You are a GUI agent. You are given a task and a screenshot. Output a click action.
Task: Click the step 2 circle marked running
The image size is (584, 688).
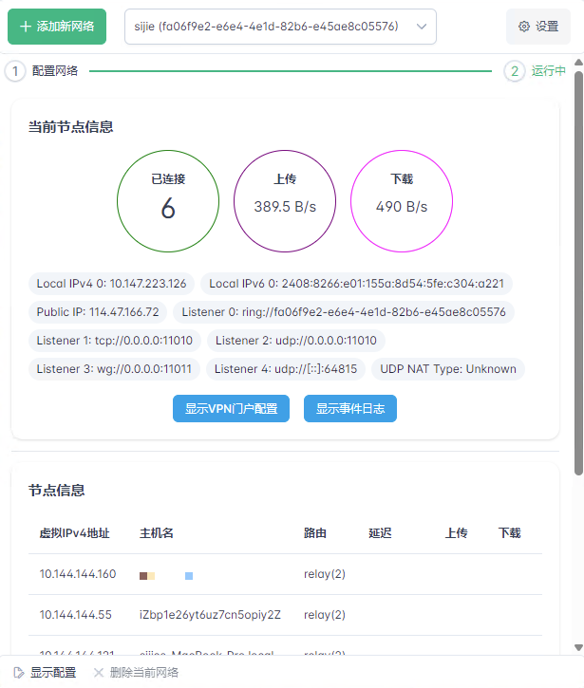click(515, 71)
